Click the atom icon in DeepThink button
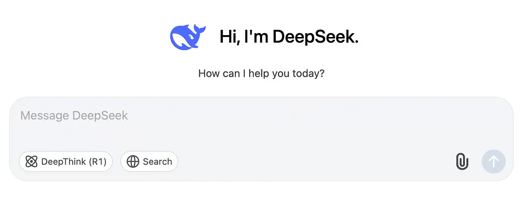 point(31,162)
